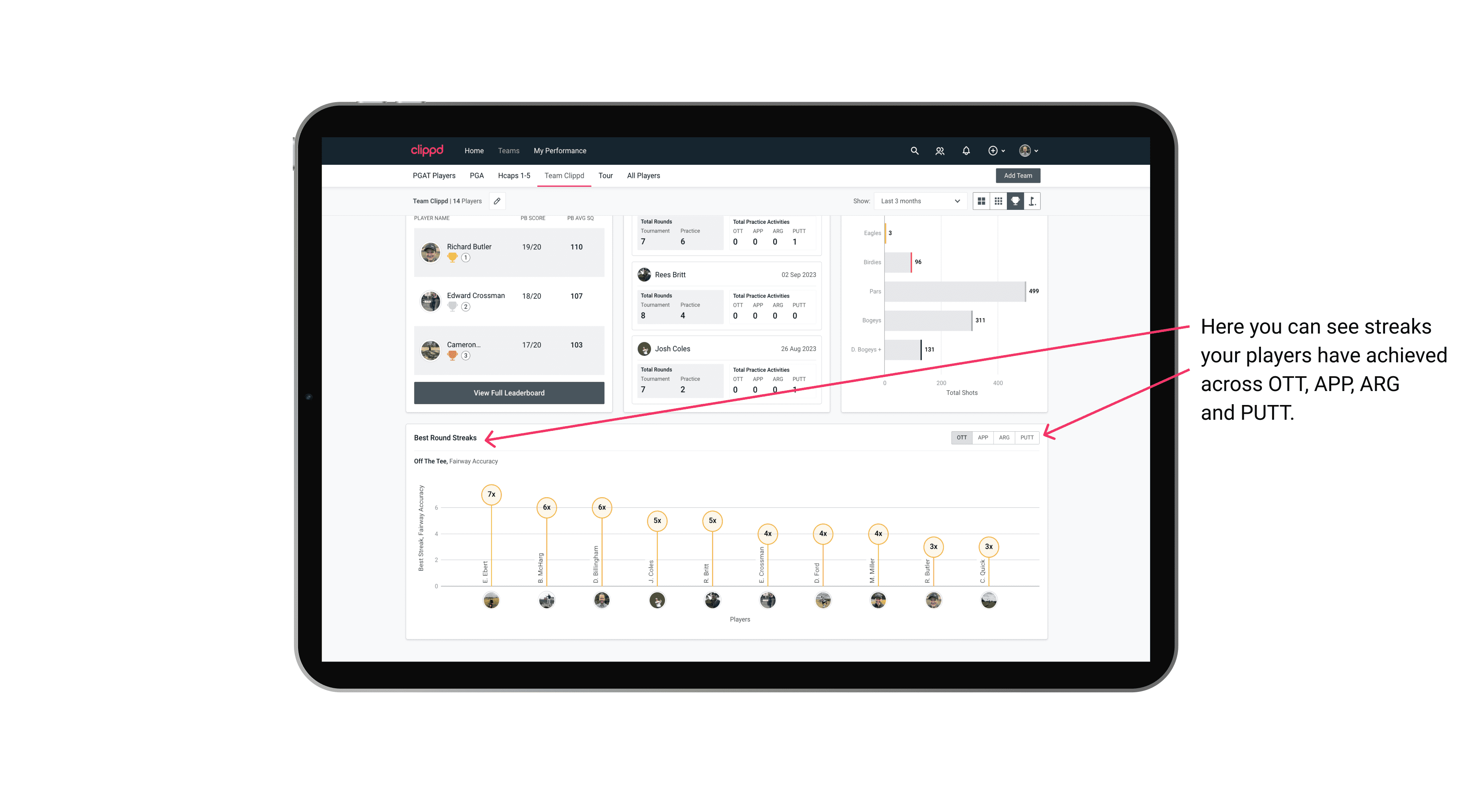Click the ARG streak filter icon
Screen dimensions: 1468x790
(x=1004, y=438)
